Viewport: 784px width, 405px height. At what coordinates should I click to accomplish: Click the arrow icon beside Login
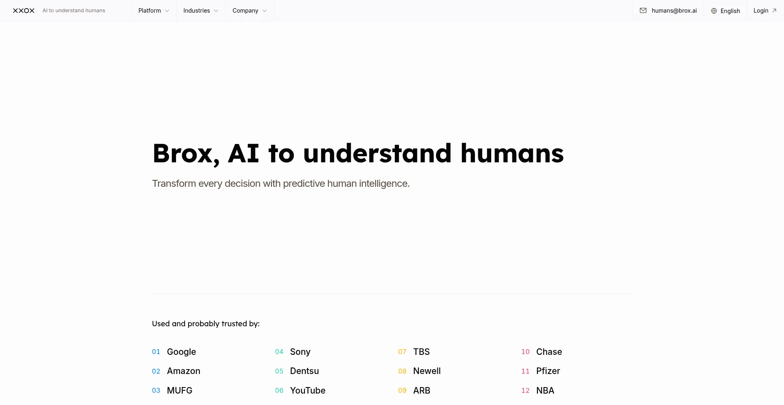pyautogui.click(x=774, y=11)
